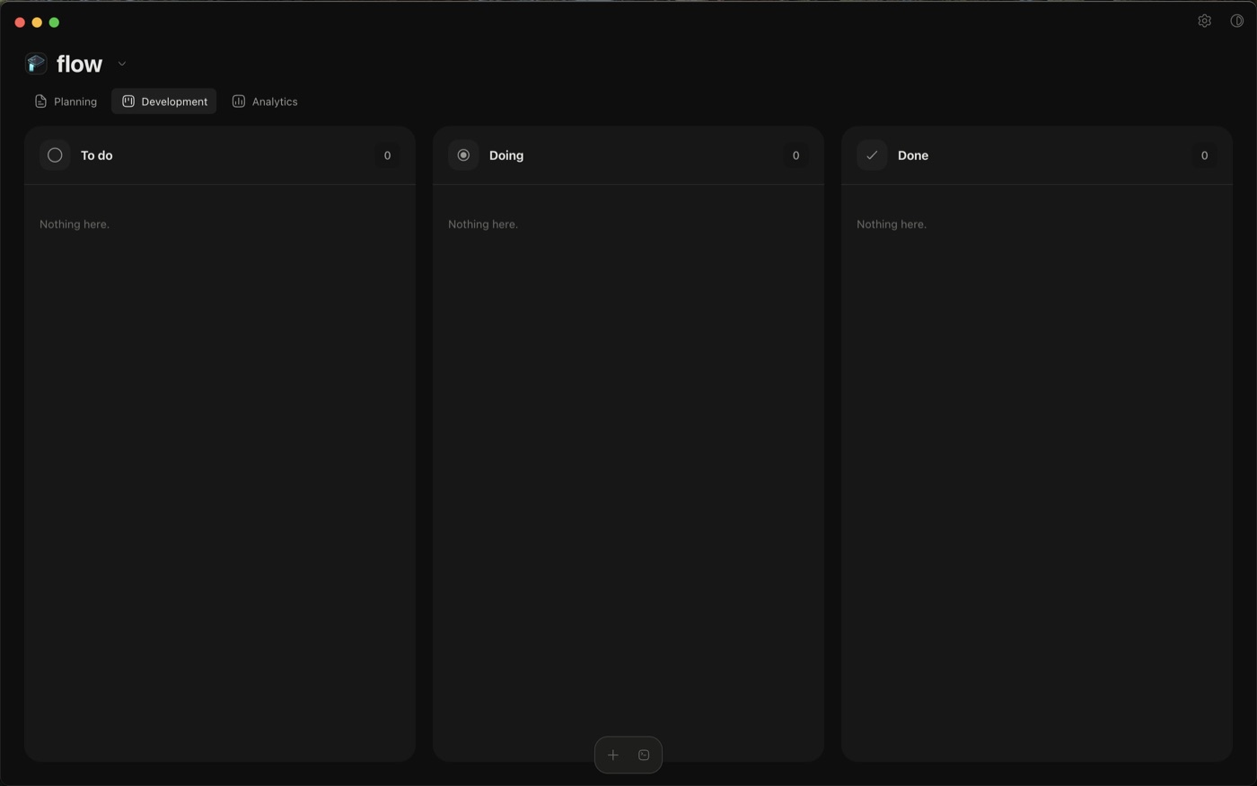
Task: Click the Done checkmark status icon
Action: pyautogui.click(x=872, y=155)
